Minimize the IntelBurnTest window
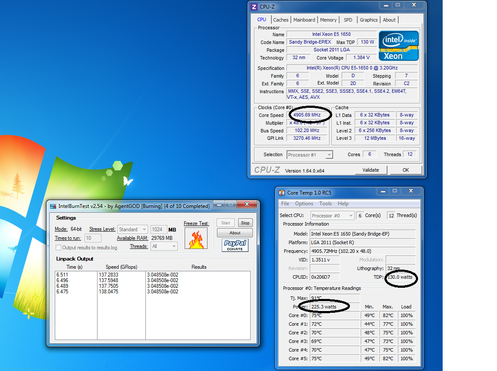The width and height of the screenshot is (497, 371). 219,204
